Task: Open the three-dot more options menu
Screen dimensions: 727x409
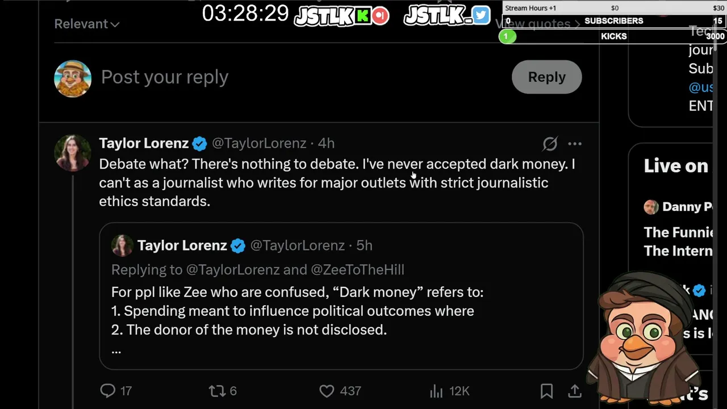Action: coord(575,144)
